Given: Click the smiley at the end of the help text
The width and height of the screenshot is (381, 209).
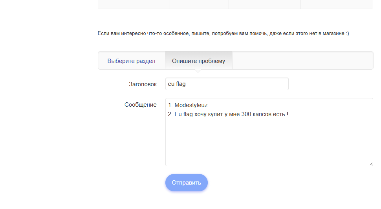Looking at the screenshot, I should [x=347, y=33].
